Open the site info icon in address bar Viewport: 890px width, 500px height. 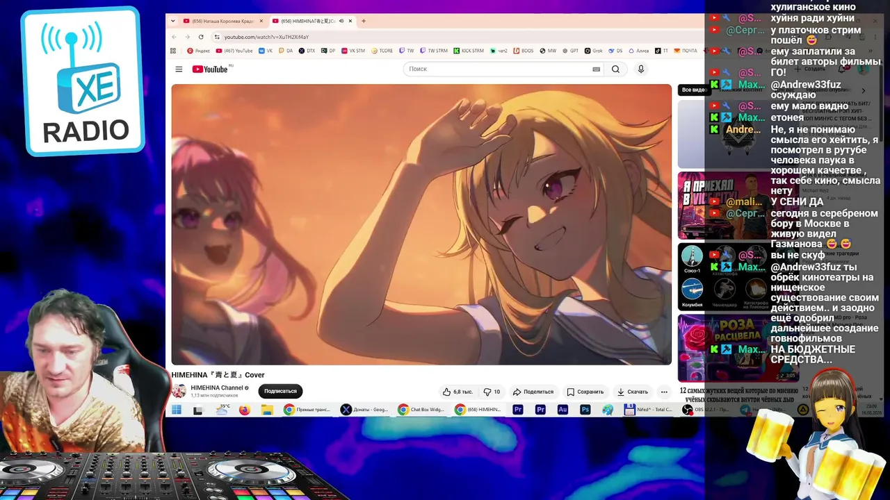point(217,37)
